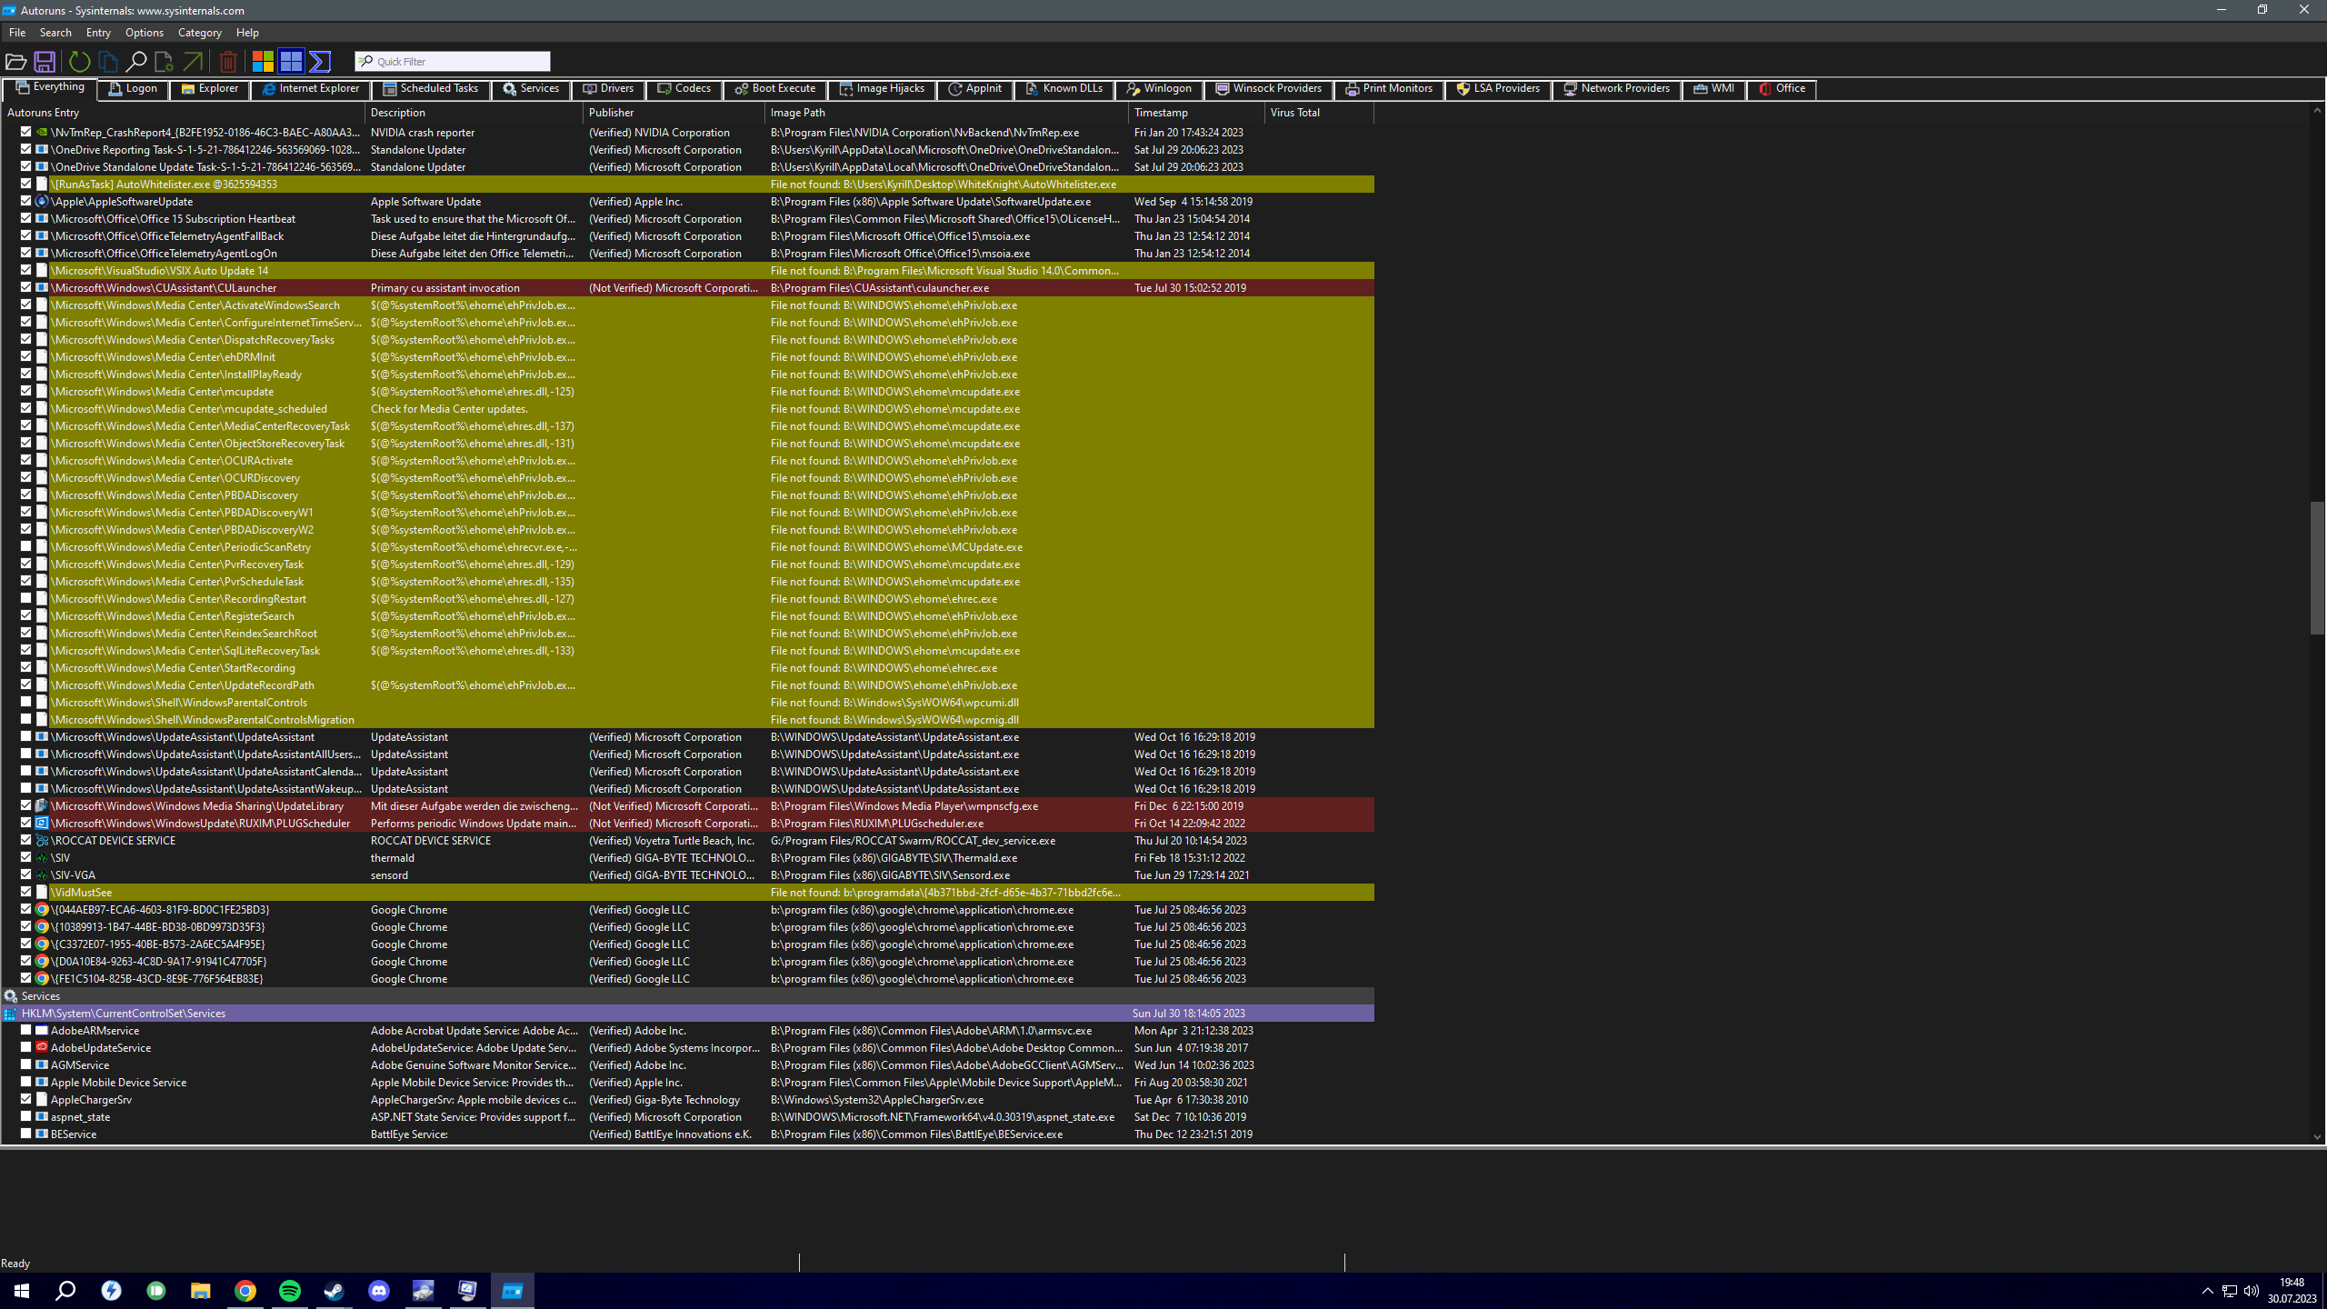This screenshot has width=2327, height=1309.
Task: Click the green Jump to Entry arrow
Action: click(x=193, y=62)
